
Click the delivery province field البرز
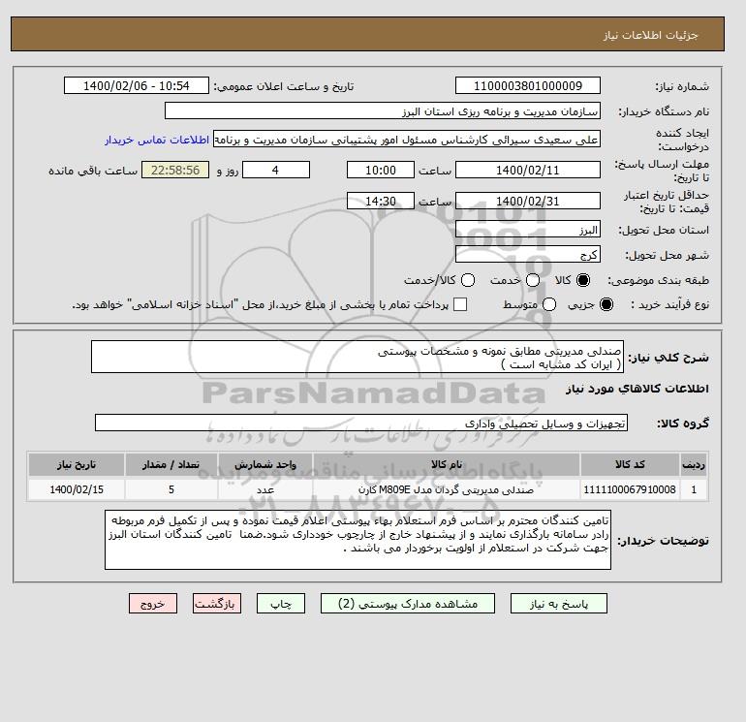point(528,230)
